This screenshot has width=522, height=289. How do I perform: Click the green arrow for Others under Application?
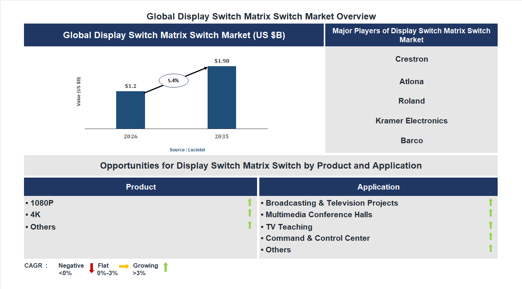(x=491, y=248)
